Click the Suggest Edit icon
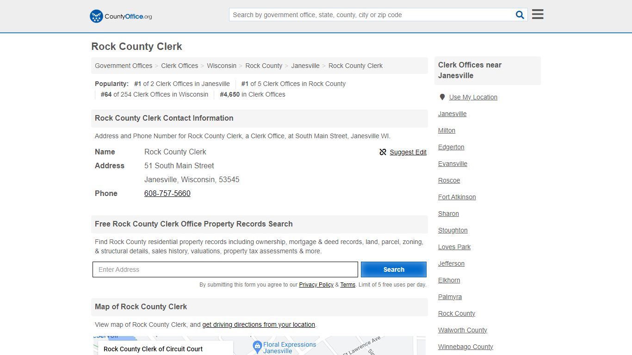The width and height of the screenshot is (632, 355). coord(383,152)
